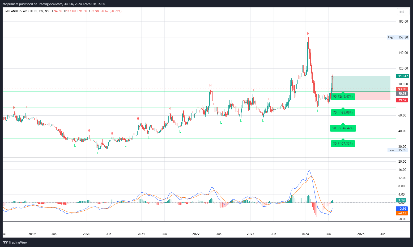Select the red 93.98 last price tag

402,89
